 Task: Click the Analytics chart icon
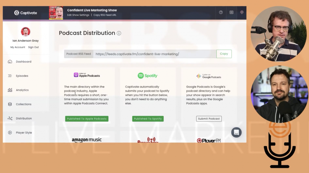tap(10, 90)
